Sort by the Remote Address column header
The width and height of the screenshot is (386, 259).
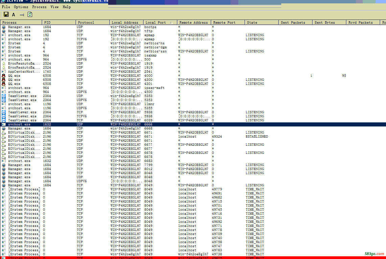(x=193, y=23)
